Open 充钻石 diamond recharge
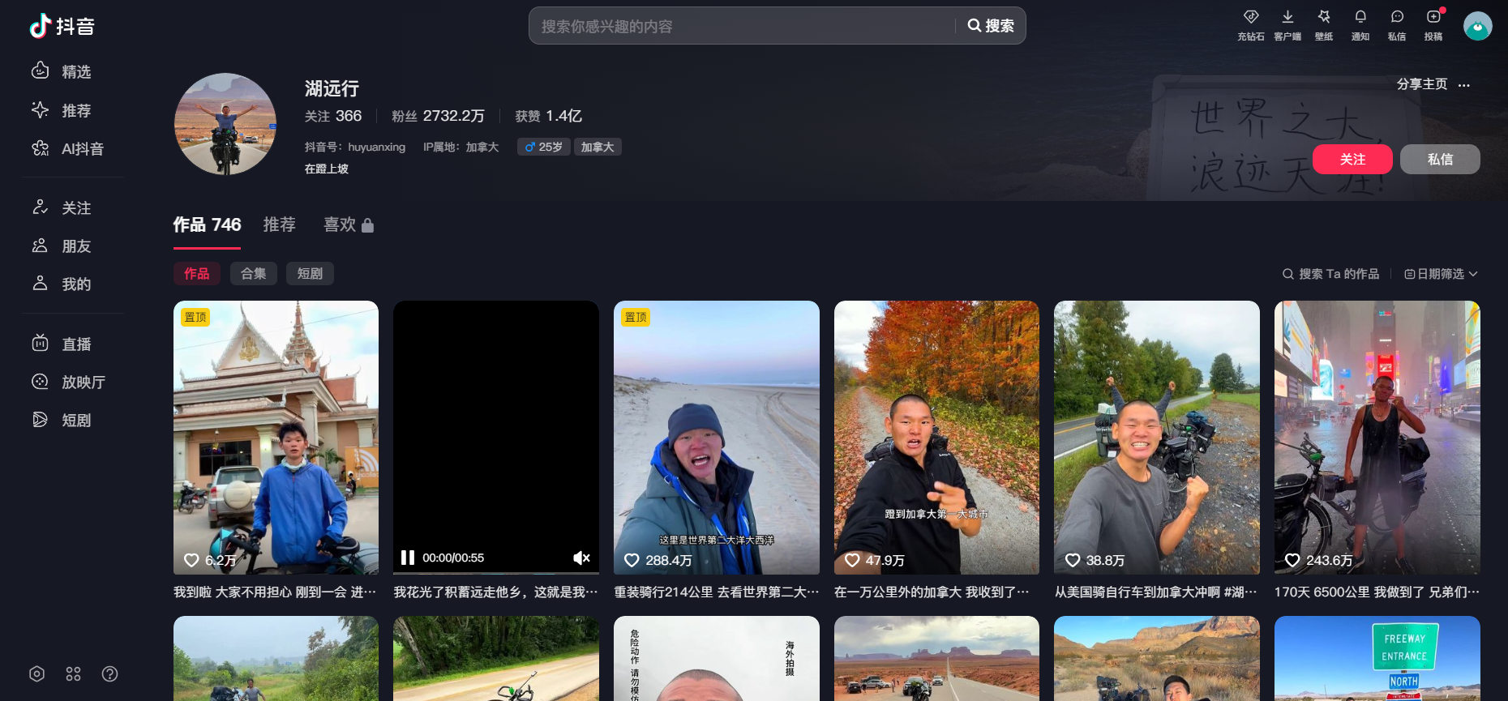The width and height of the screenshot is (1508, 701). coord(1250,25)
